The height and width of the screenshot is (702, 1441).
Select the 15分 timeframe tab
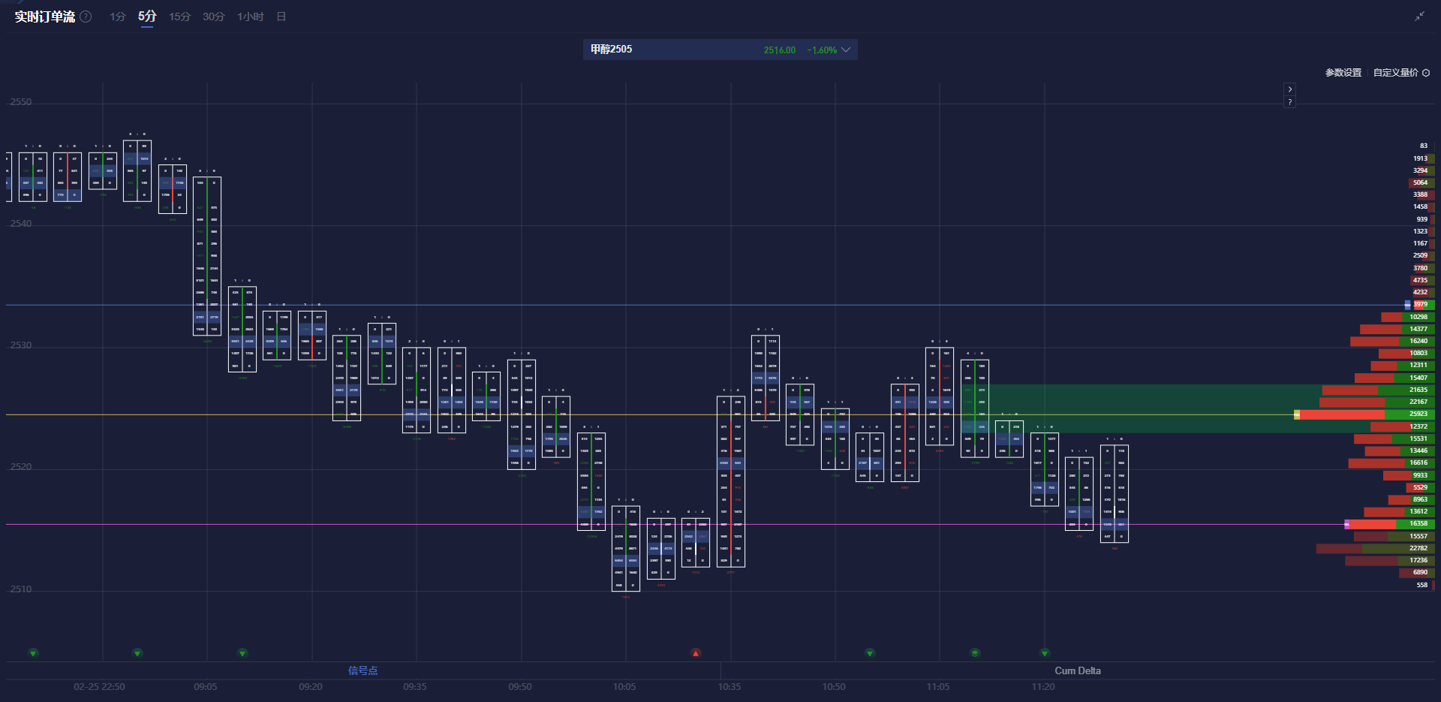179,17
